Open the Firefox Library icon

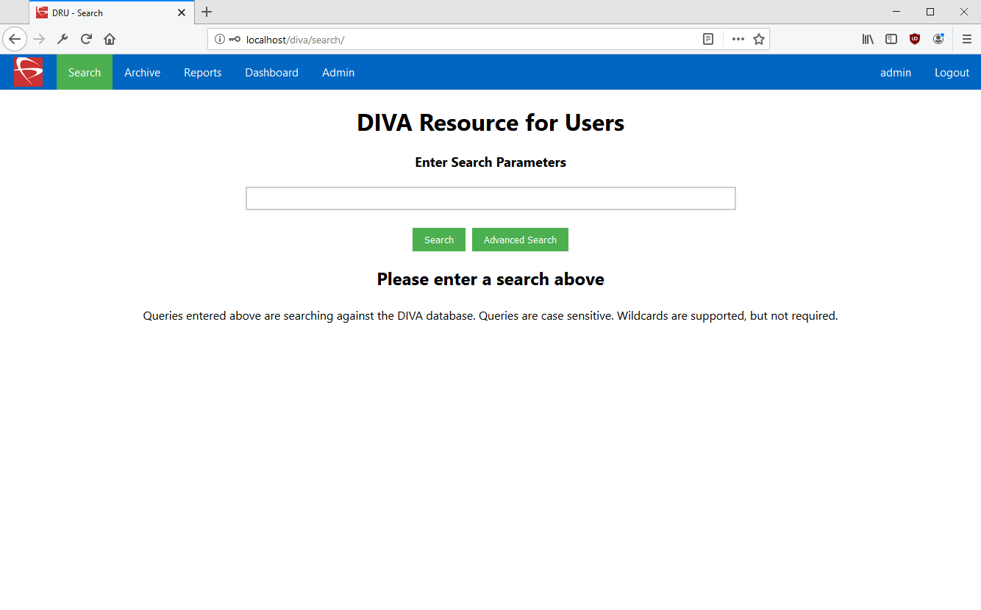point(867,39)
